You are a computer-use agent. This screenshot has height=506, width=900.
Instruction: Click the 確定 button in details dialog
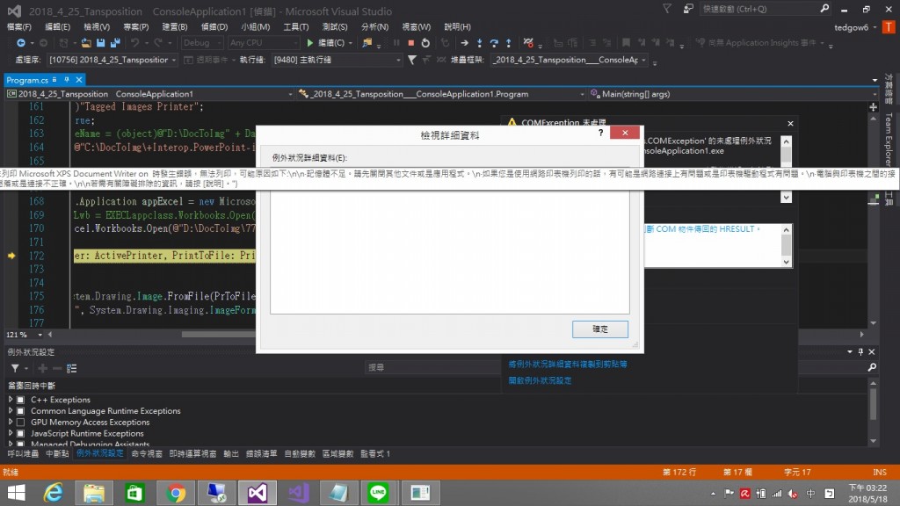pos(599,329)
